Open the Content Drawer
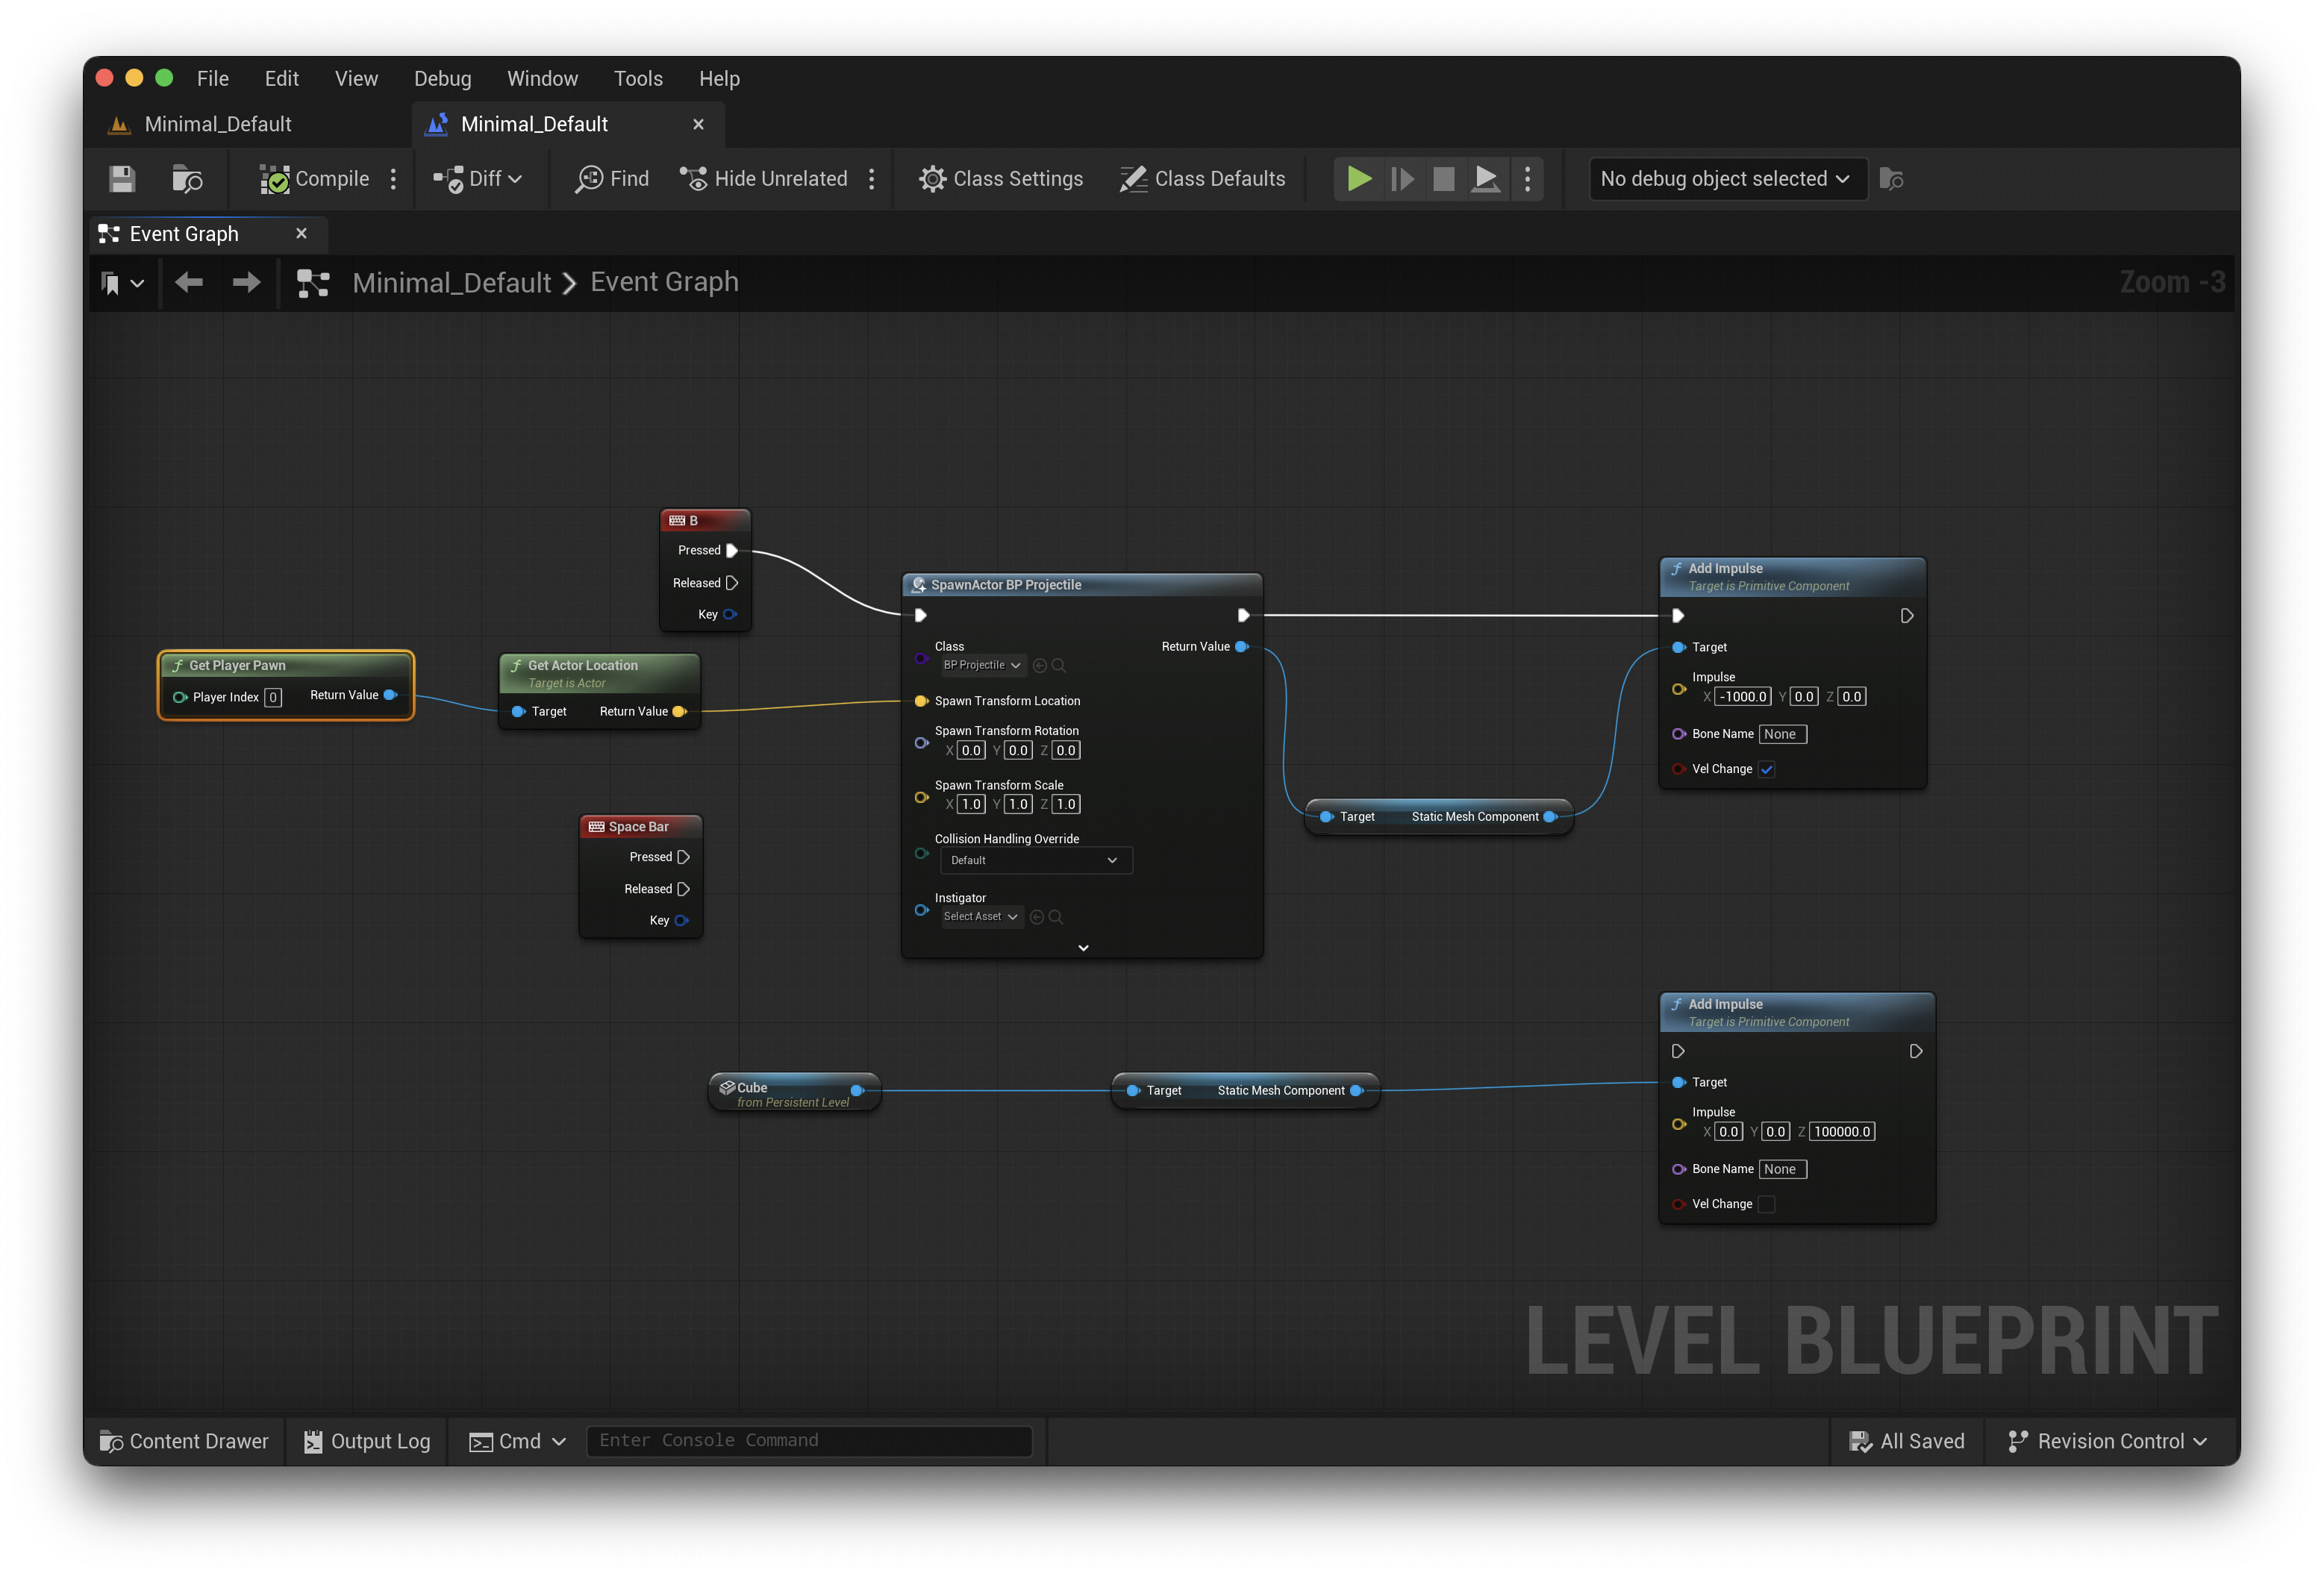 (184, 1441)
